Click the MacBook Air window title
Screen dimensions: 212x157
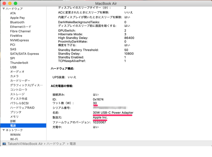click(x=106, y=3)
